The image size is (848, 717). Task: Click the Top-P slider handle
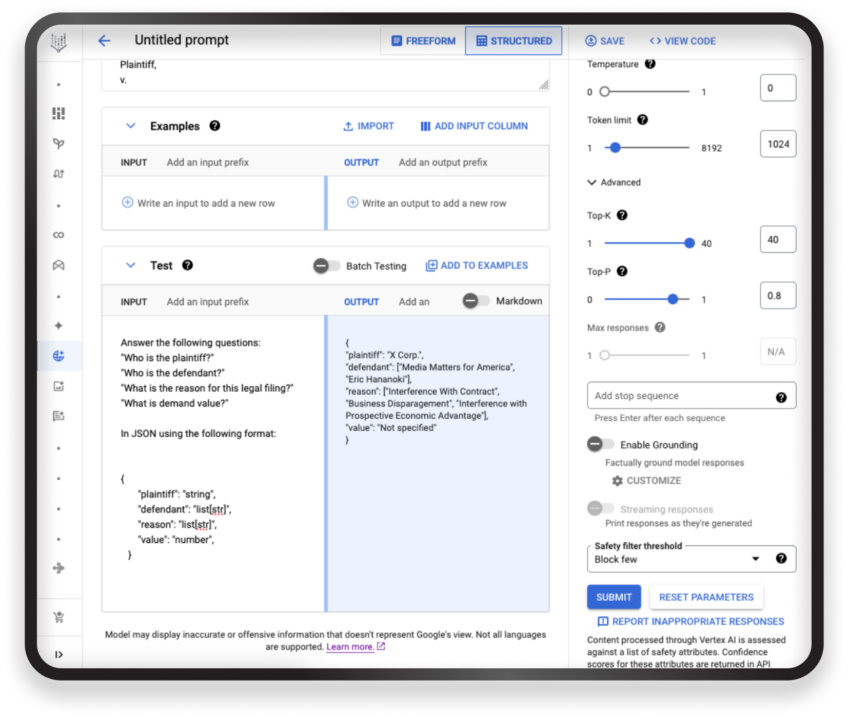click(x=673, y=299)
